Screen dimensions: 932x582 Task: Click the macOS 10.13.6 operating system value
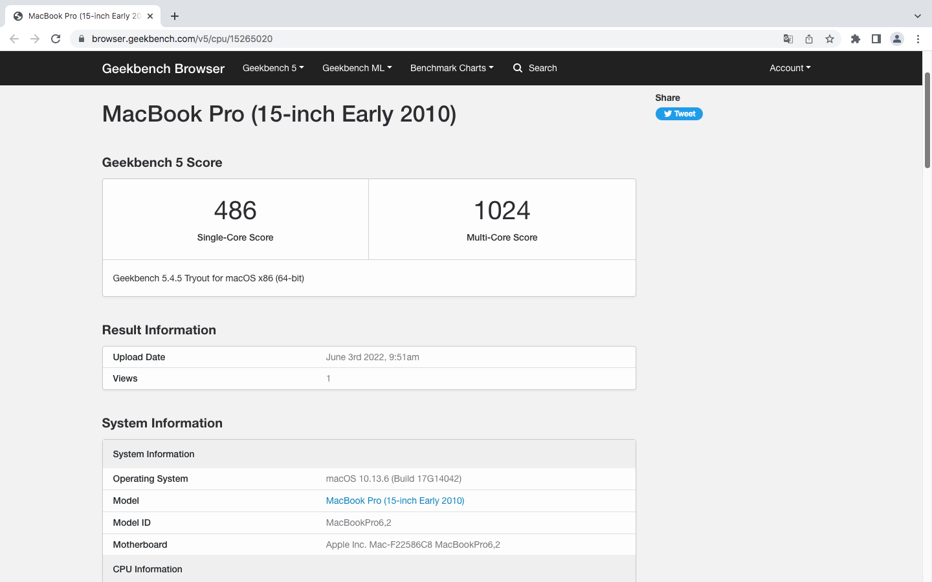click(x=394, y=479)
